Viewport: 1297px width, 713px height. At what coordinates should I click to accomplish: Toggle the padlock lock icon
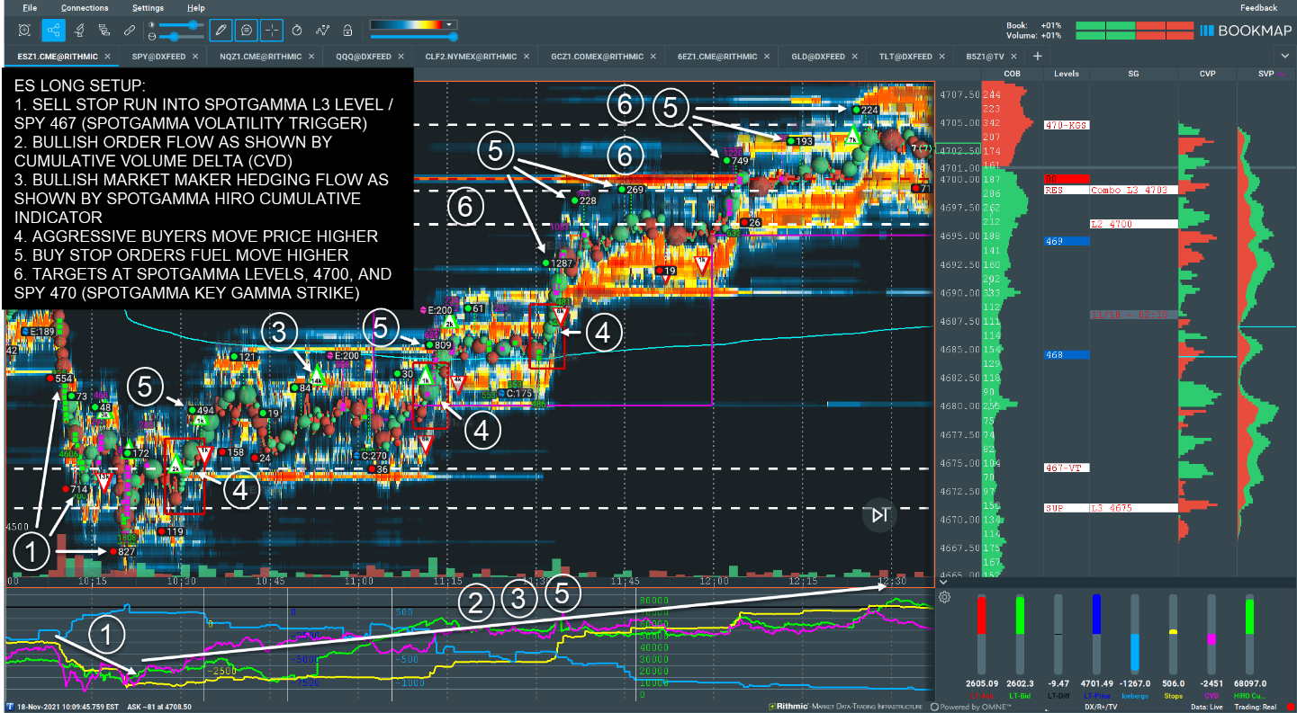(x=347, y=30)
